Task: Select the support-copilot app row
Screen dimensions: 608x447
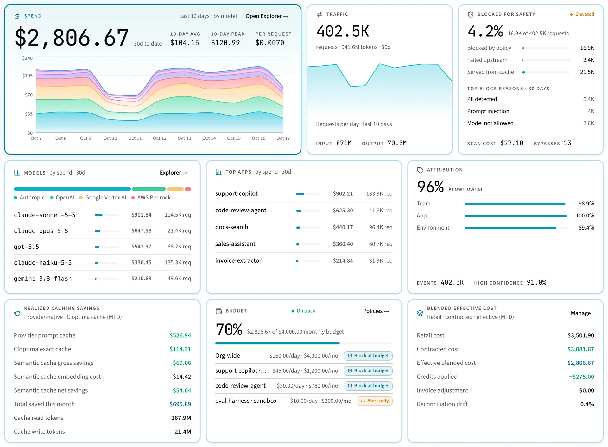Action: [304, 194]
